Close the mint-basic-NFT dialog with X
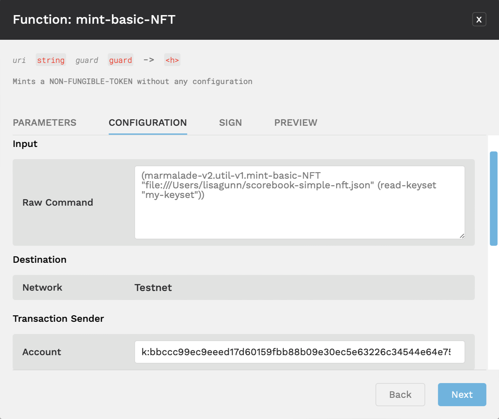This screenshot has height=419, width=499. [479, 20]
